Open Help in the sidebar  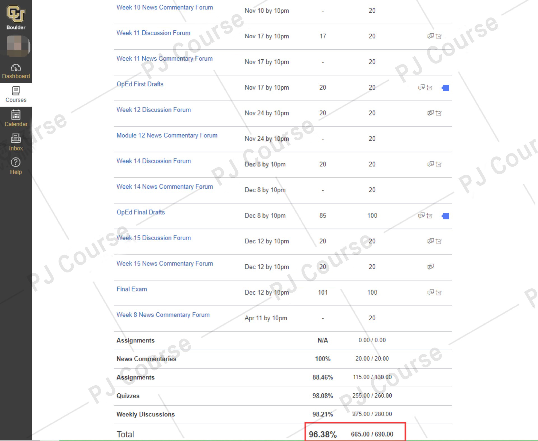click(x=16, y=166)
